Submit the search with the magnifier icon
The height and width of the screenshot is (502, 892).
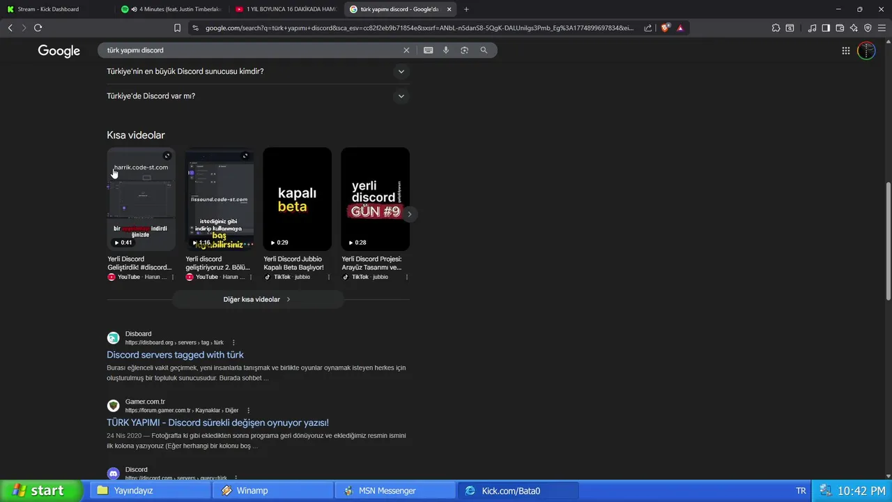484,50
